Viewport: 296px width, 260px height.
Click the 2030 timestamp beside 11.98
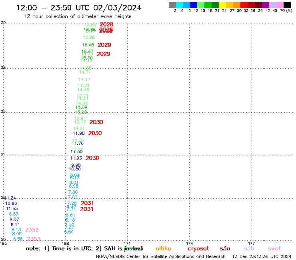[95, 133]
